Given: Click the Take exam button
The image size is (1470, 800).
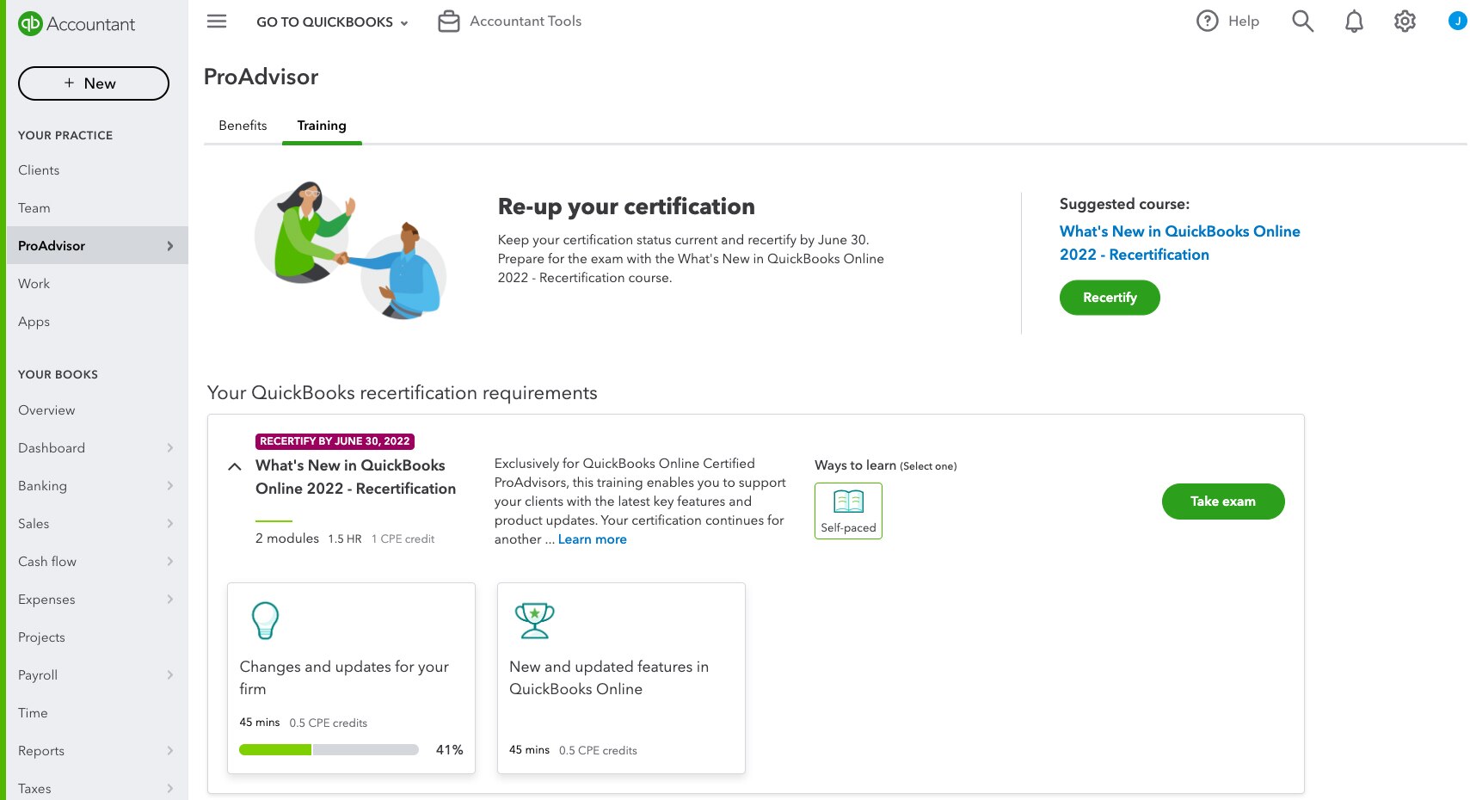Looking at the screenshot, I should tap(1223, 502).
